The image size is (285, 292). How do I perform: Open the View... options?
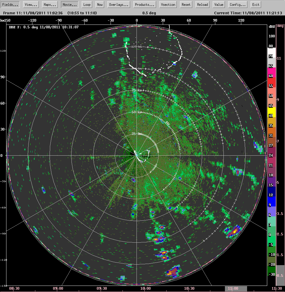31,5
